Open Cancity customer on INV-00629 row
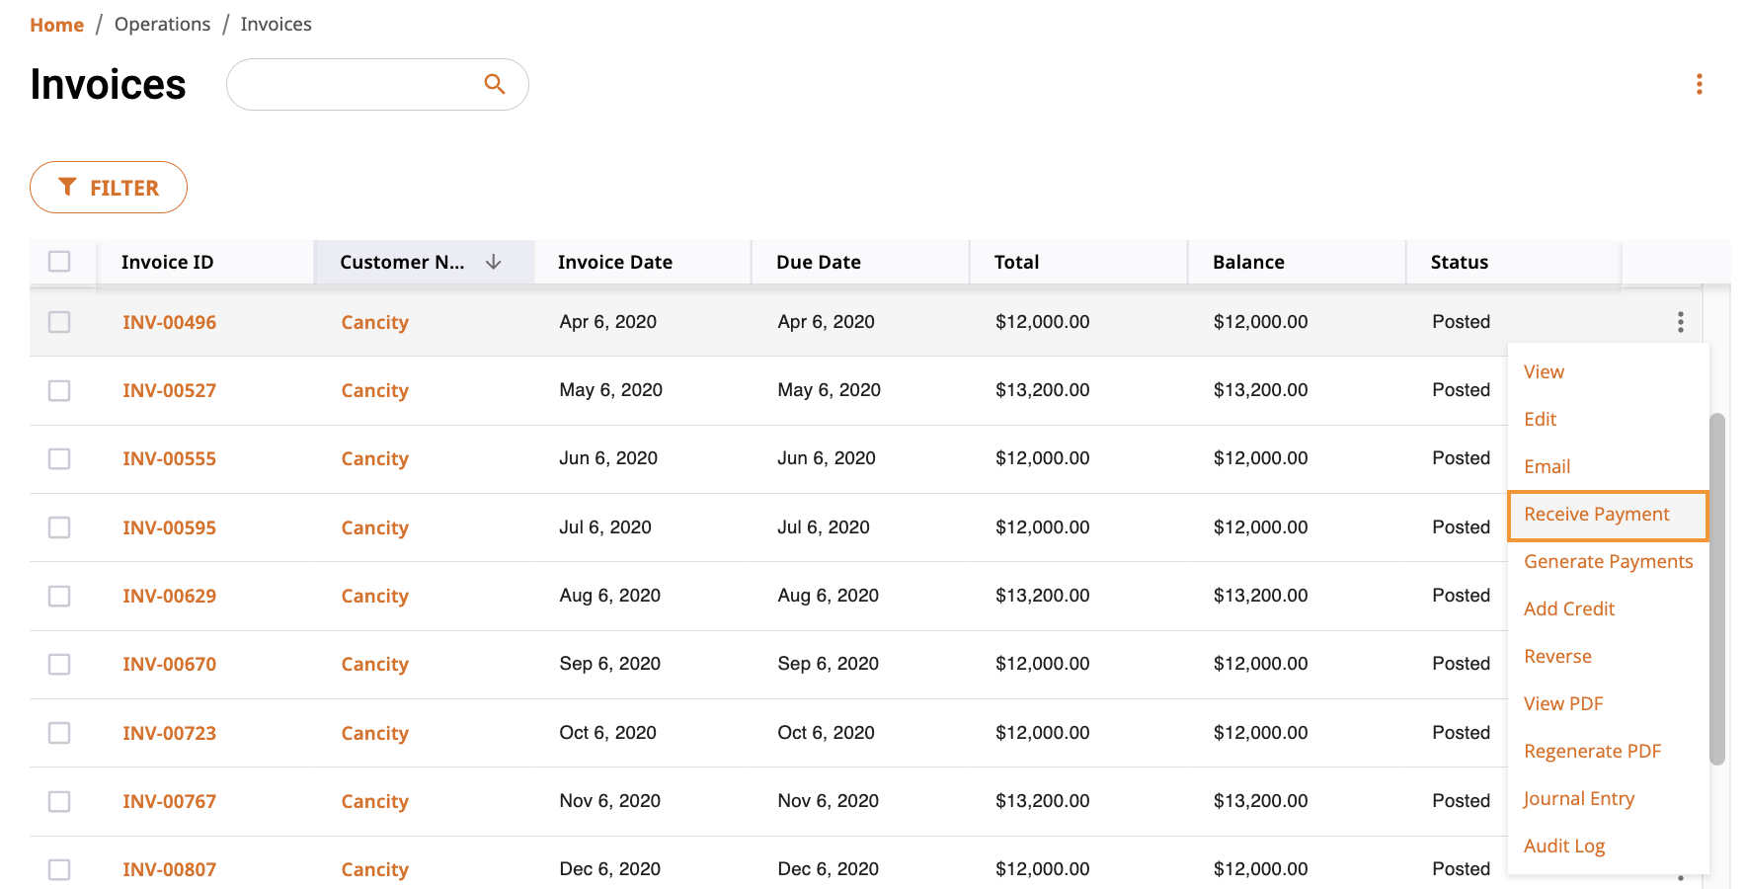The height and width of the screenshot is (889, 1746). pyautogui.click(x=374, y=596)
